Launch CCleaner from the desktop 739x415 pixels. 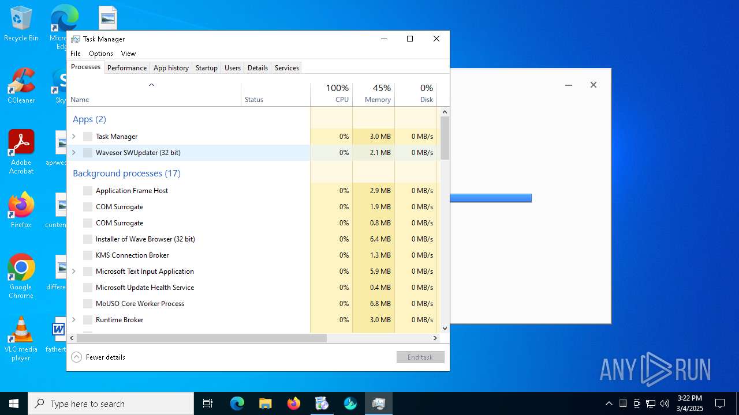pos(21,86)
